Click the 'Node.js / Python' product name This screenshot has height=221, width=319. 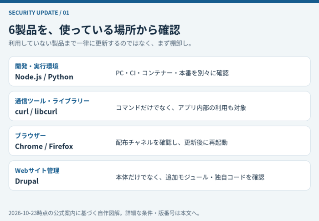(44, 77)
